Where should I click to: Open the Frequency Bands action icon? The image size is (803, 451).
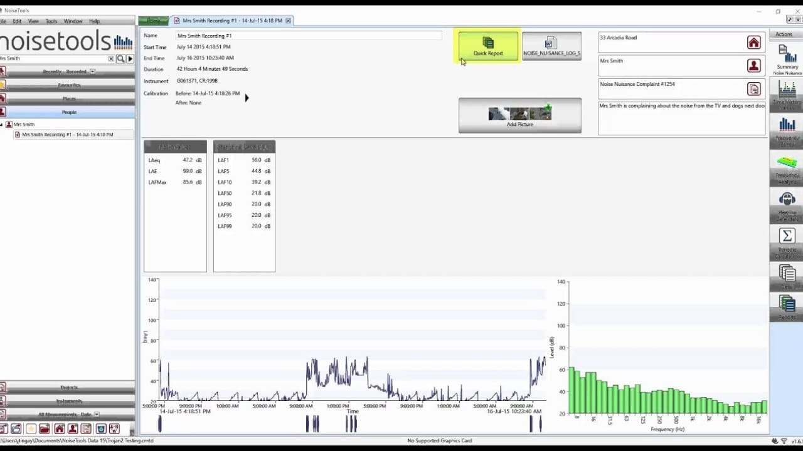[x=787, y=132]
